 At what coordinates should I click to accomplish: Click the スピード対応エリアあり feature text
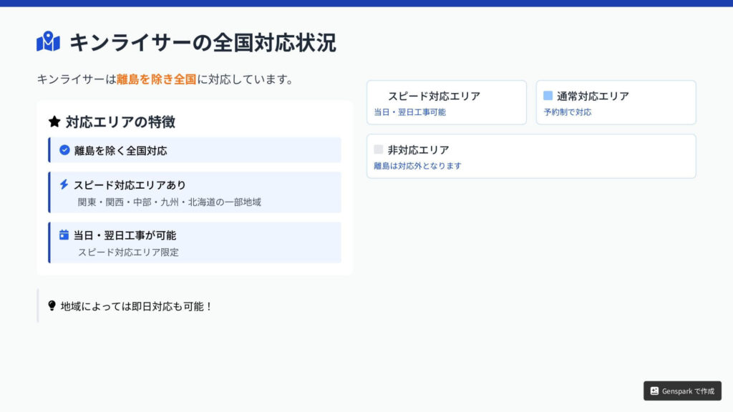(130, 185)
